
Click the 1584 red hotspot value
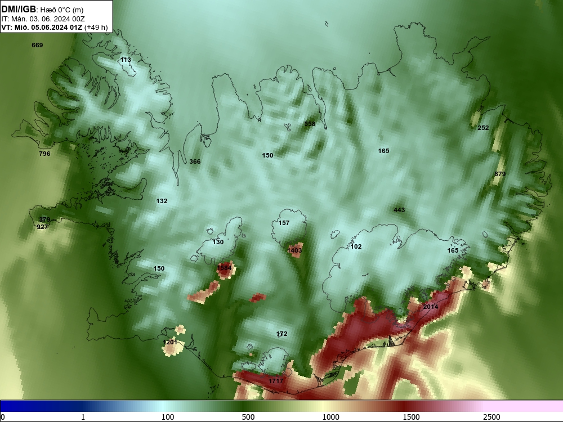point(225,268)
